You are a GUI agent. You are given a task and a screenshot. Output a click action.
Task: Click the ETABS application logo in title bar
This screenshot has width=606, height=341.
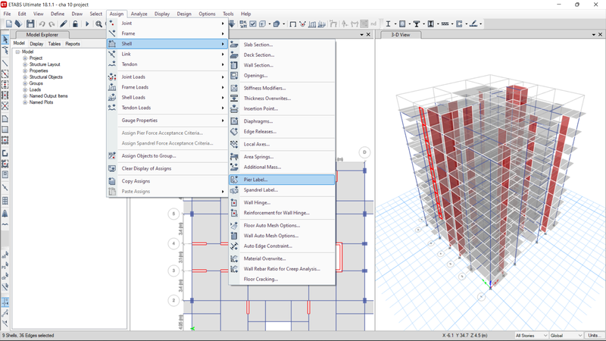click(4, 5)
